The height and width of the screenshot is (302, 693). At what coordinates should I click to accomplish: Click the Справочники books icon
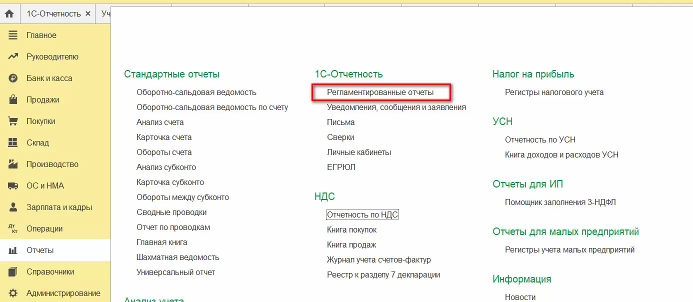click(13, 272)
